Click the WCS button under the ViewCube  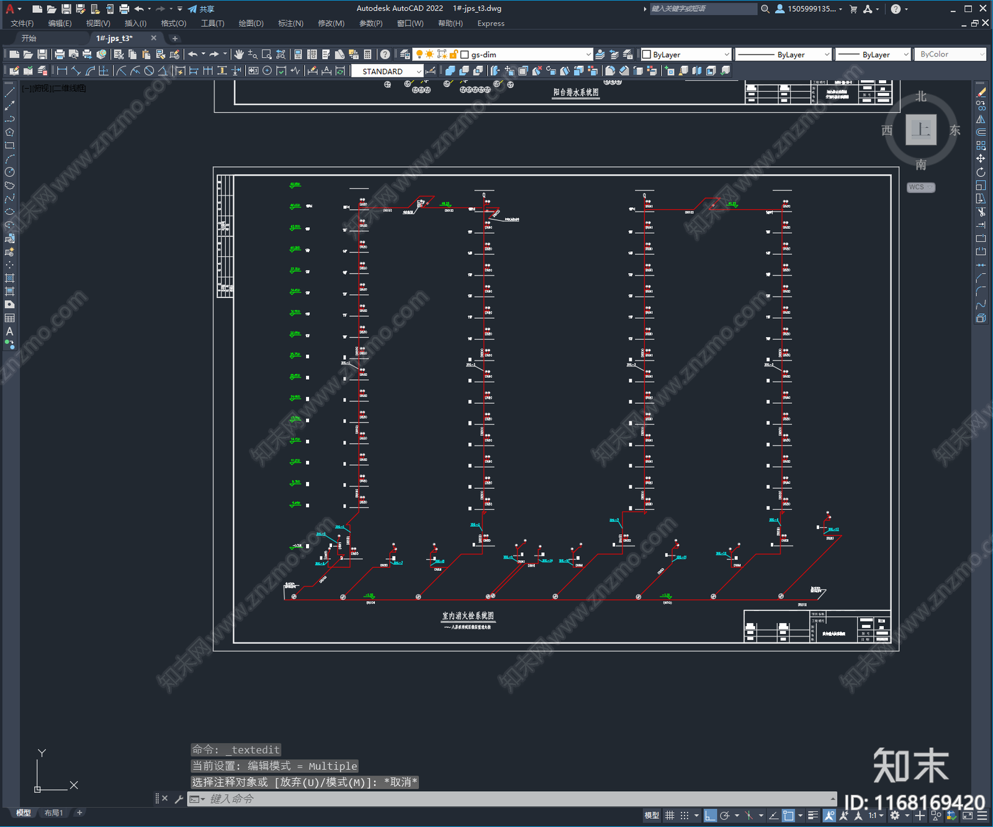921,187
